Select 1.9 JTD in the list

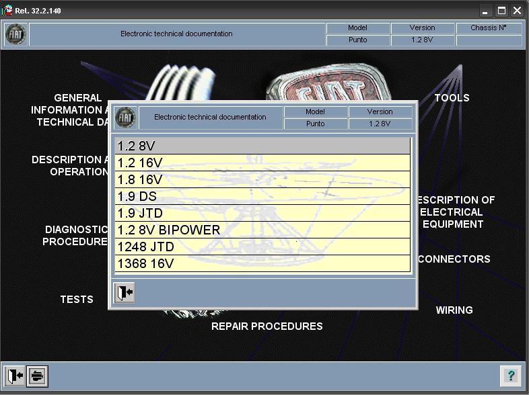click(x=262, y=213)
